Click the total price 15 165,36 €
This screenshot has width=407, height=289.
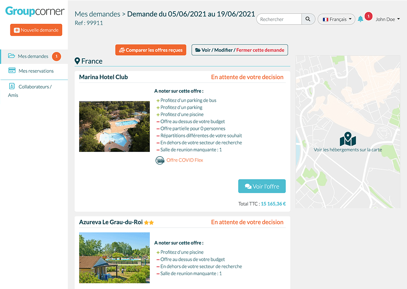tap(273, 204)
